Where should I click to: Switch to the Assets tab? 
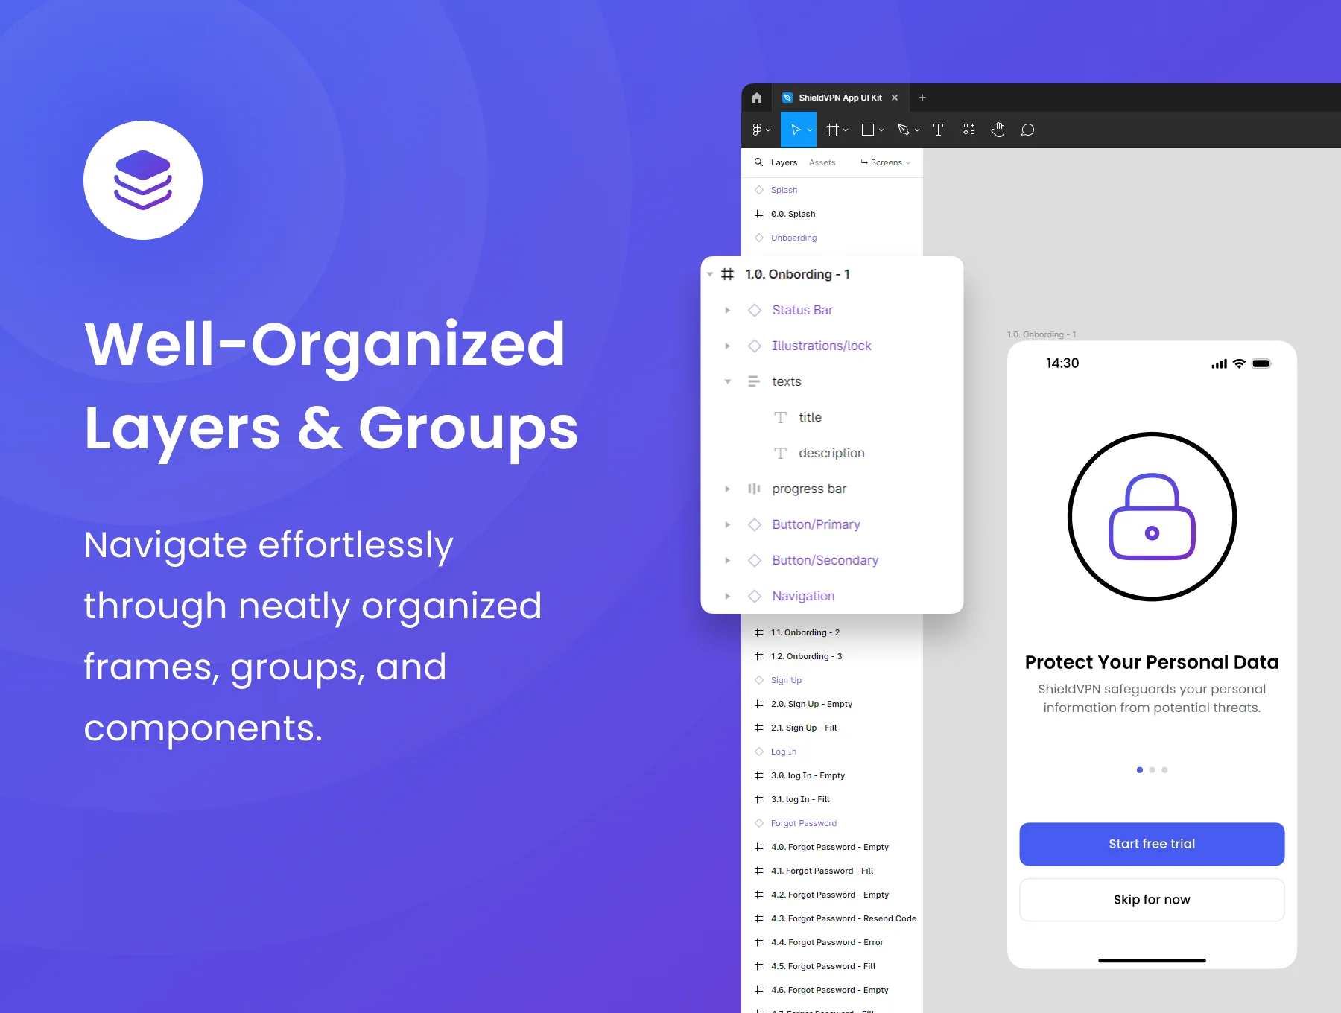[822, 162]
